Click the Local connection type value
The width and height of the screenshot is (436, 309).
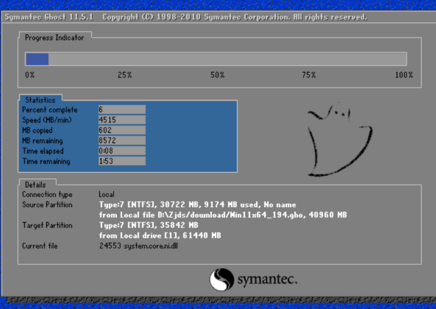(x=106, y=194)
